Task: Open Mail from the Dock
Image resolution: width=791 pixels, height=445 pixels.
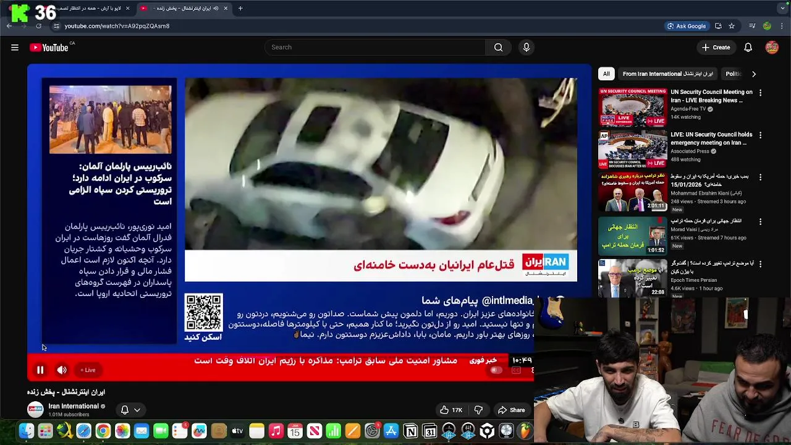Action: click(142, 431)
